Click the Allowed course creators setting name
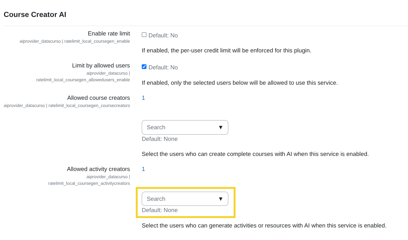 coord(98,98)
